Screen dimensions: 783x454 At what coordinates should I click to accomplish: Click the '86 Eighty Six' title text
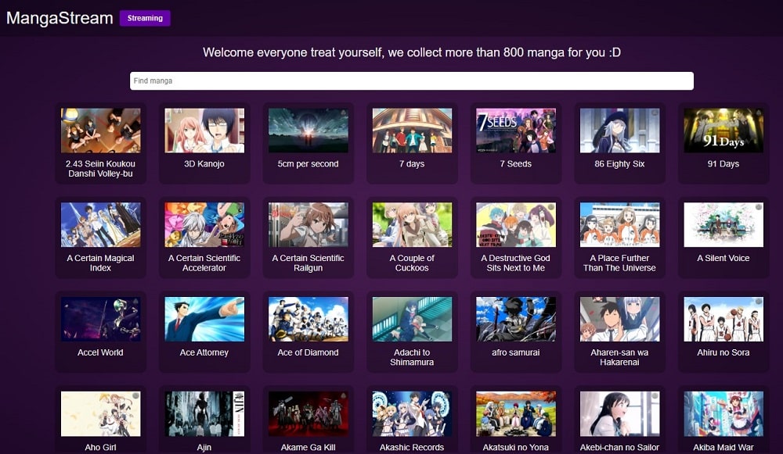[619, 164]
